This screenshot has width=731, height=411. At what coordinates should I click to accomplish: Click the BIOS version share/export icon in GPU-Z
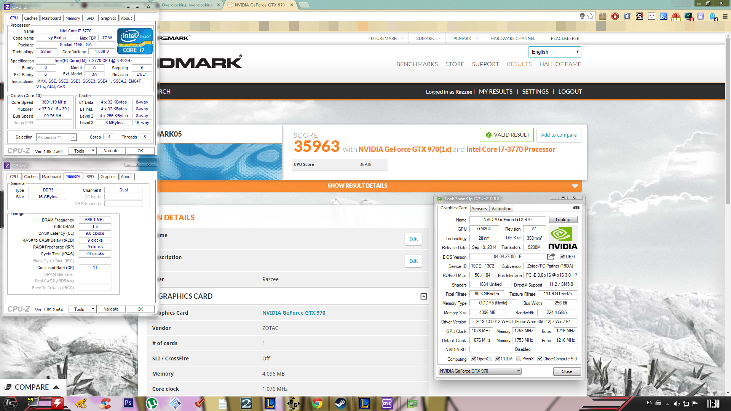(x=551, y=256)
